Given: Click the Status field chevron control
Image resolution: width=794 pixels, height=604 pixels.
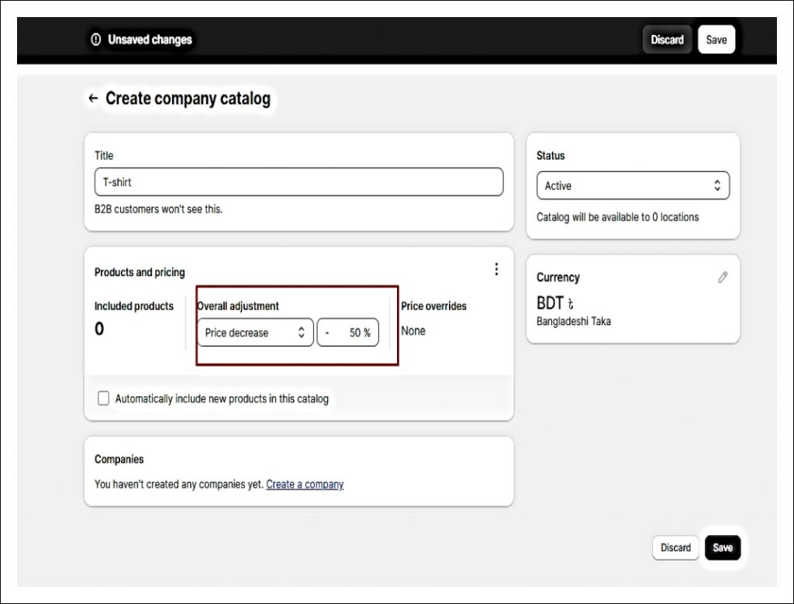Looking at the screenshot, I should pyautogui.click(x=717, y=185).
